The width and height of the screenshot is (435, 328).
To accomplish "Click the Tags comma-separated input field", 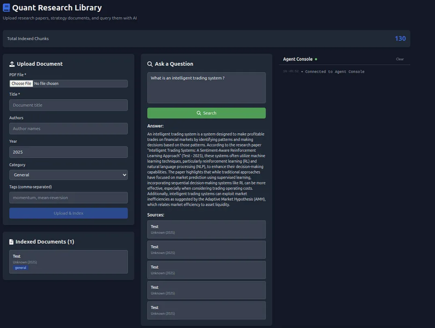I will coord(68,198).
